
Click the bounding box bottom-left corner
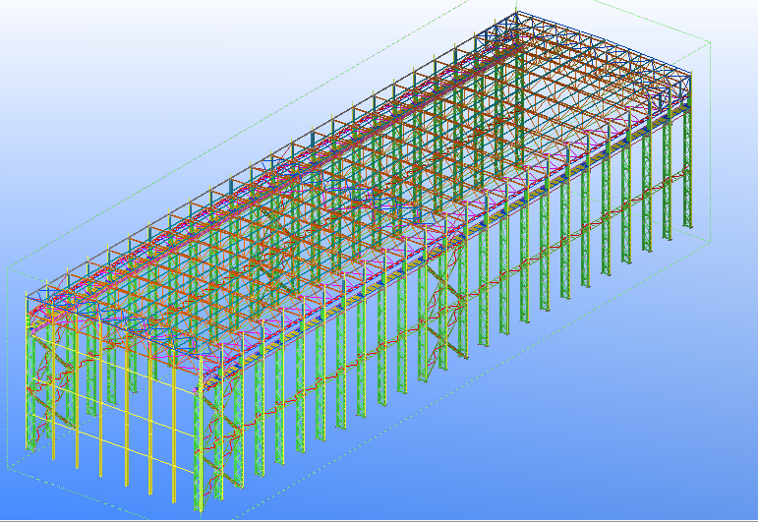click(8, 468)
